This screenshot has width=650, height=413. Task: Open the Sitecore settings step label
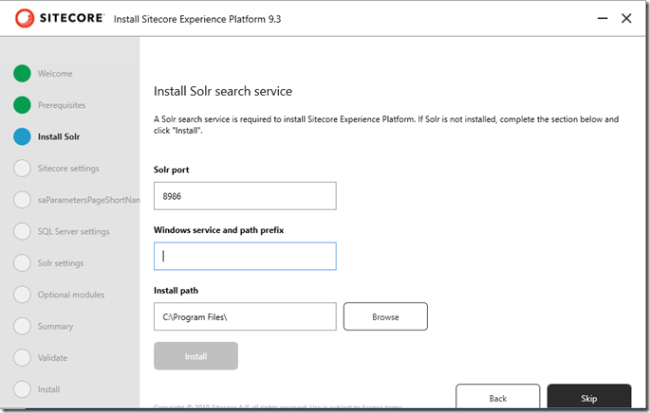click(68, 169)
